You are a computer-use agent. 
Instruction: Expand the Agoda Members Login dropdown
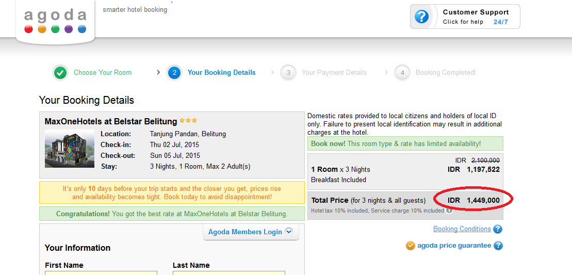288,232
